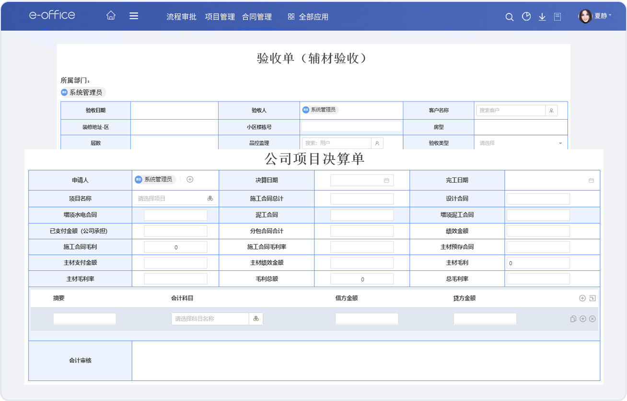Open the 决算日期 date picker
The image size is (627, 401).
coord(386,180)
